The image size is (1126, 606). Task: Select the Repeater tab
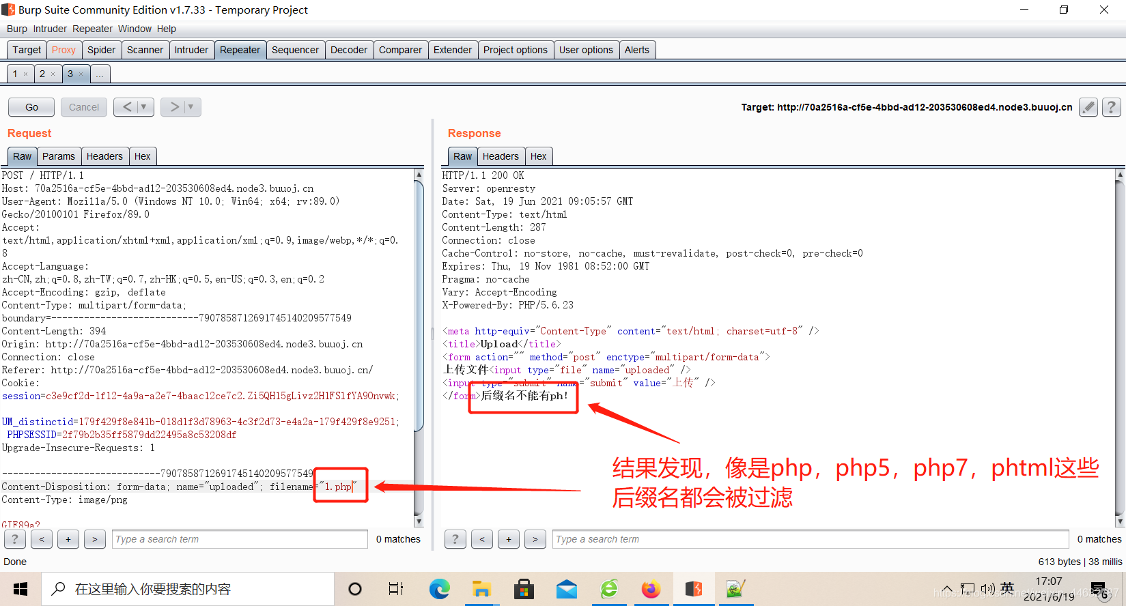[x=240, y=50]
